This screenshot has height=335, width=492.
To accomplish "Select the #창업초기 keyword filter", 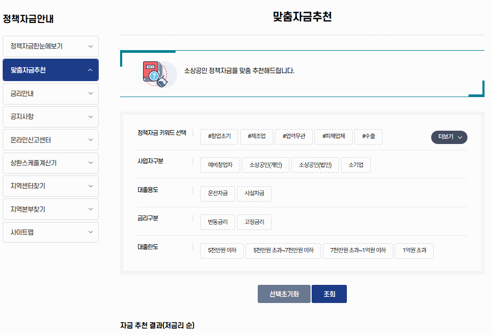I will [x=220, y=137].
